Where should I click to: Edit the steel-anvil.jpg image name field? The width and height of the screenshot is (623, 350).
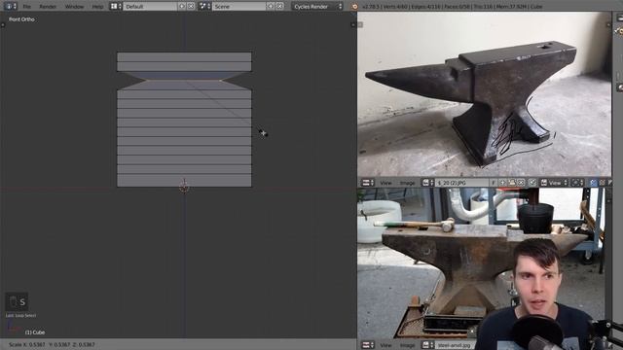coord(455,345)
